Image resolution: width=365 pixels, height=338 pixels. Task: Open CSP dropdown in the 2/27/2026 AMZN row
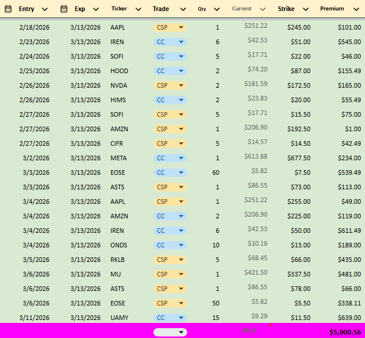click(x=170, y=129)
